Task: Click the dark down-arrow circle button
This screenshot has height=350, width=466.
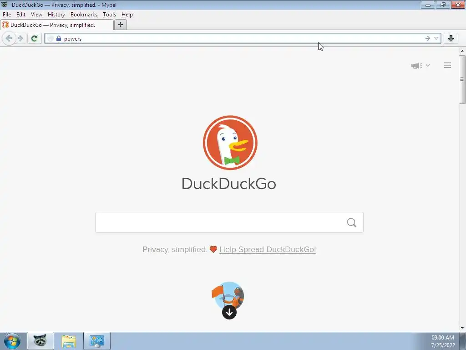Action: 229,312
